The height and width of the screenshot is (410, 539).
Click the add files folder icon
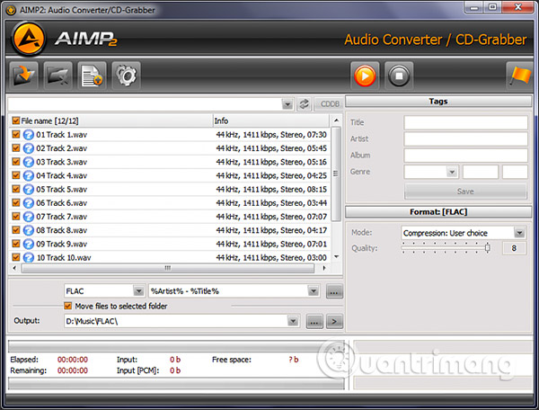pyautogui.click(x=23, y=76)
